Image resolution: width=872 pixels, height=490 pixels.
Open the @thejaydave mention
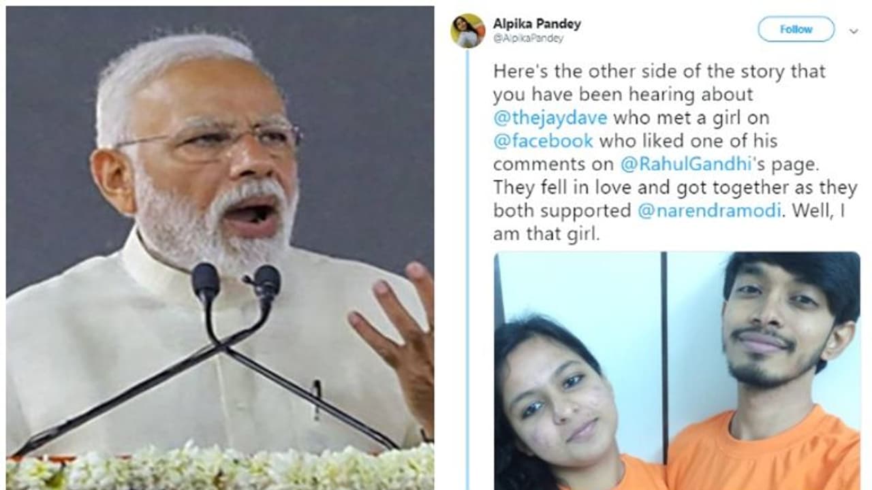(550, 118)
